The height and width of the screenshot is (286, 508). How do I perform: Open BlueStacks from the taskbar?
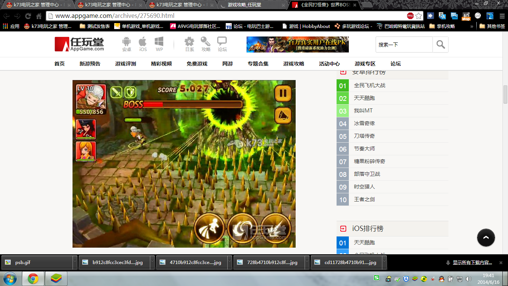[56, 279]
